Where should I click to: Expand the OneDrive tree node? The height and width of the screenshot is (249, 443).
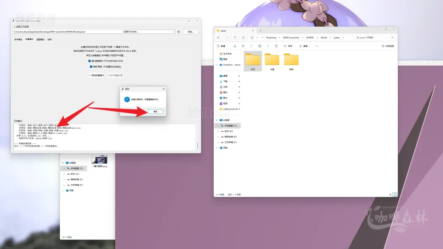[x=217, y=65]
